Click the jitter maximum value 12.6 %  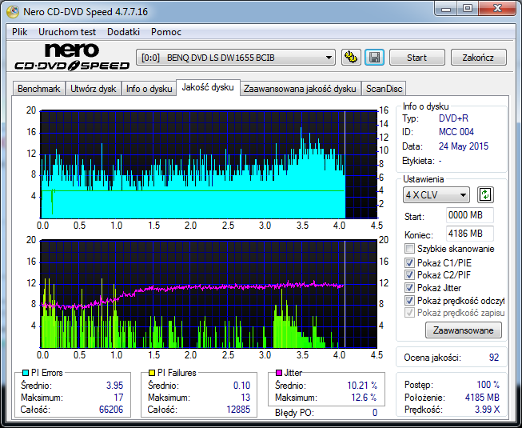point(364,398)
